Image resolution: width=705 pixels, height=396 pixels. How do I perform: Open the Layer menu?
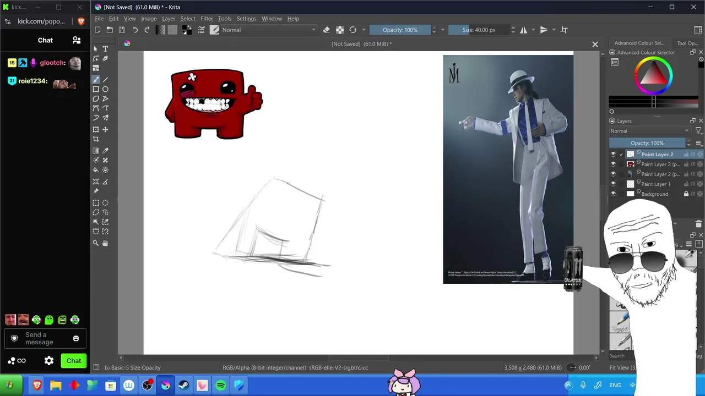[x=169, y=19]
